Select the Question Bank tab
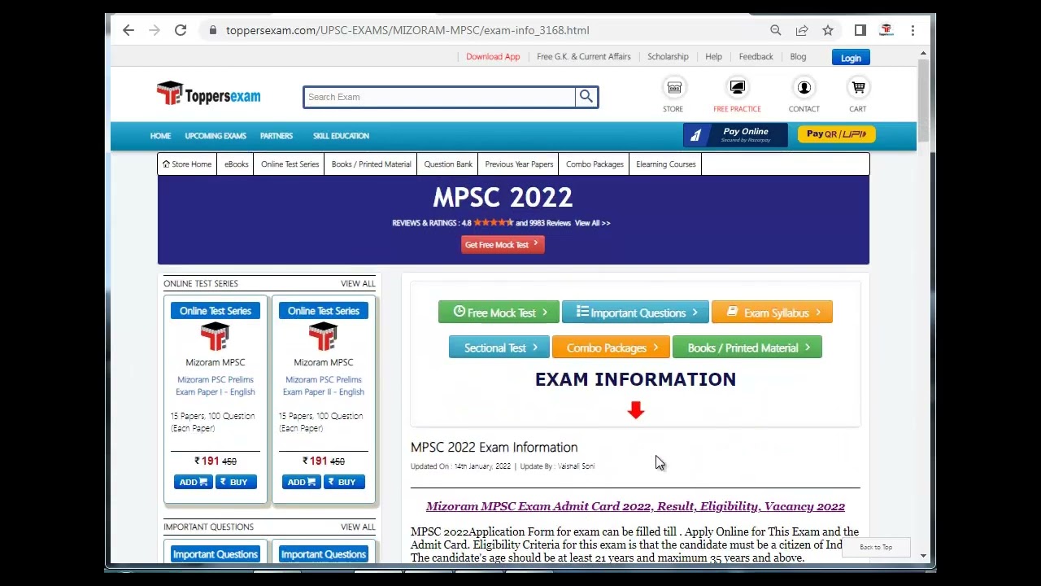The height and width of the screenshot is (586, 1041). 448,164
